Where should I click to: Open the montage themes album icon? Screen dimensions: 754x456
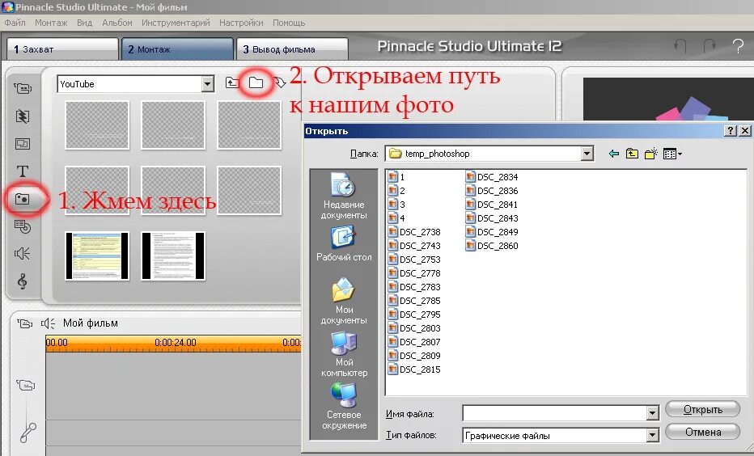click(23, 144)
